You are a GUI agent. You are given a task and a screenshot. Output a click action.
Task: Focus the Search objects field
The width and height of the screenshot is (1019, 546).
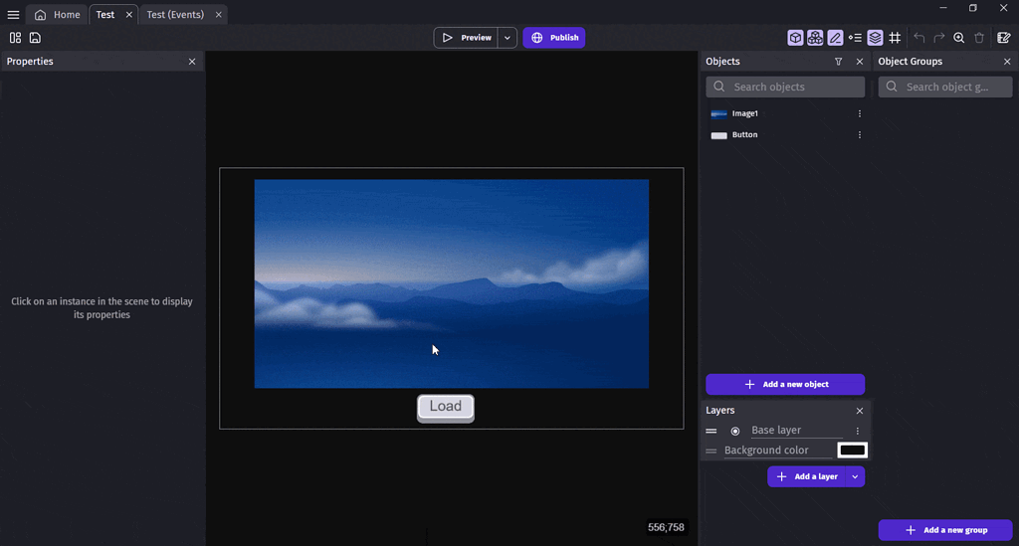785,87
